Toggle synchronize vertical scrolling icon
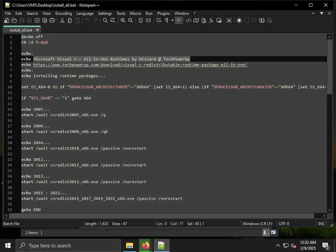The image size is (336, 252). (x=140, y=21)
